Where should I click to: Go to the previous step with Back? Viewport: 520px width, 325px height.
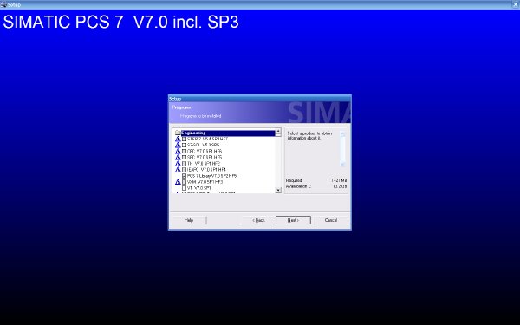258,220
